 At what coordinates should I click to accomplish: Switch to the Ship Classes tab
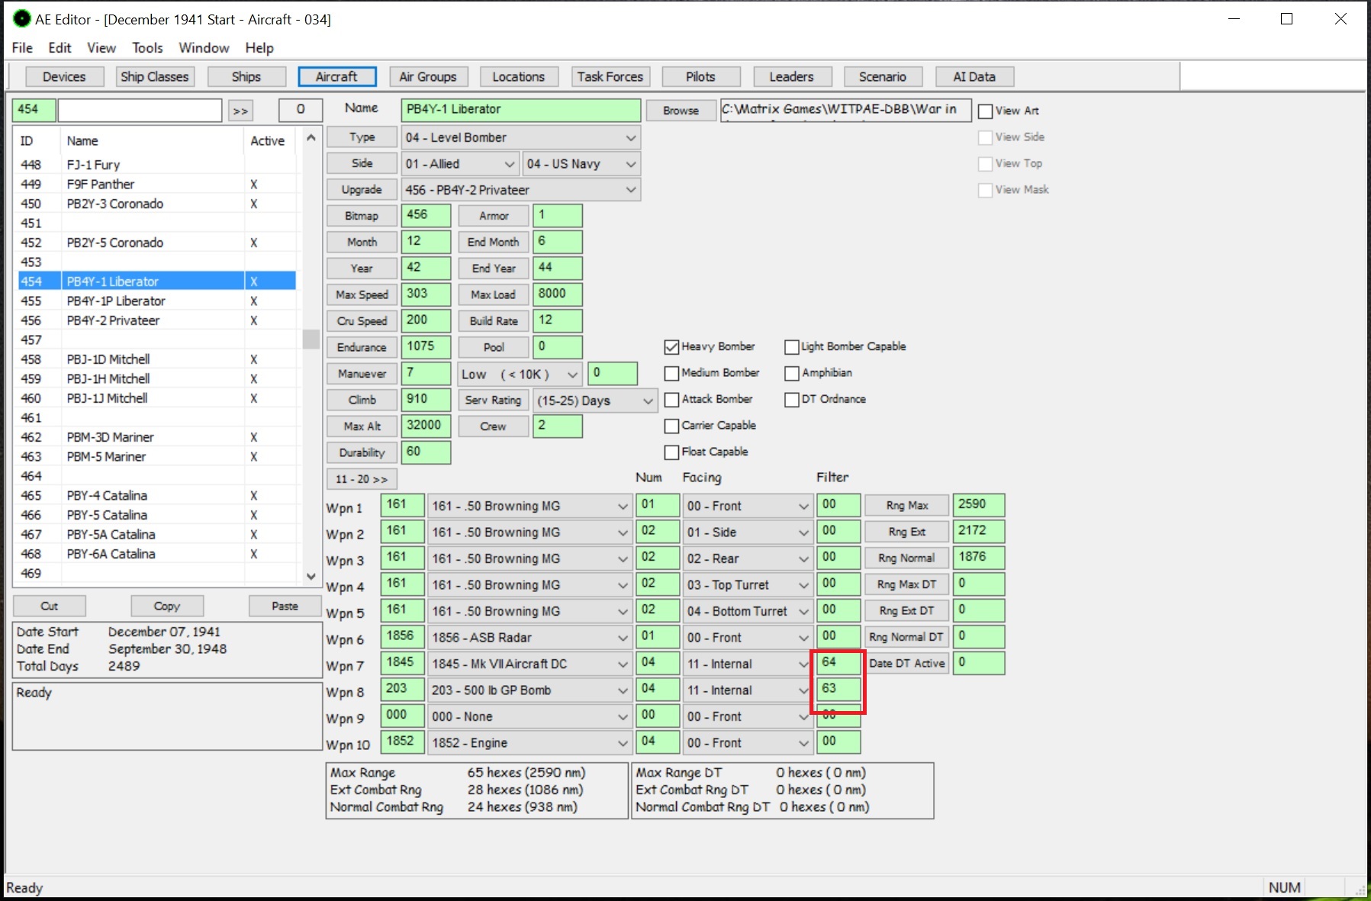pyautogui.click(x=155, y=77)
